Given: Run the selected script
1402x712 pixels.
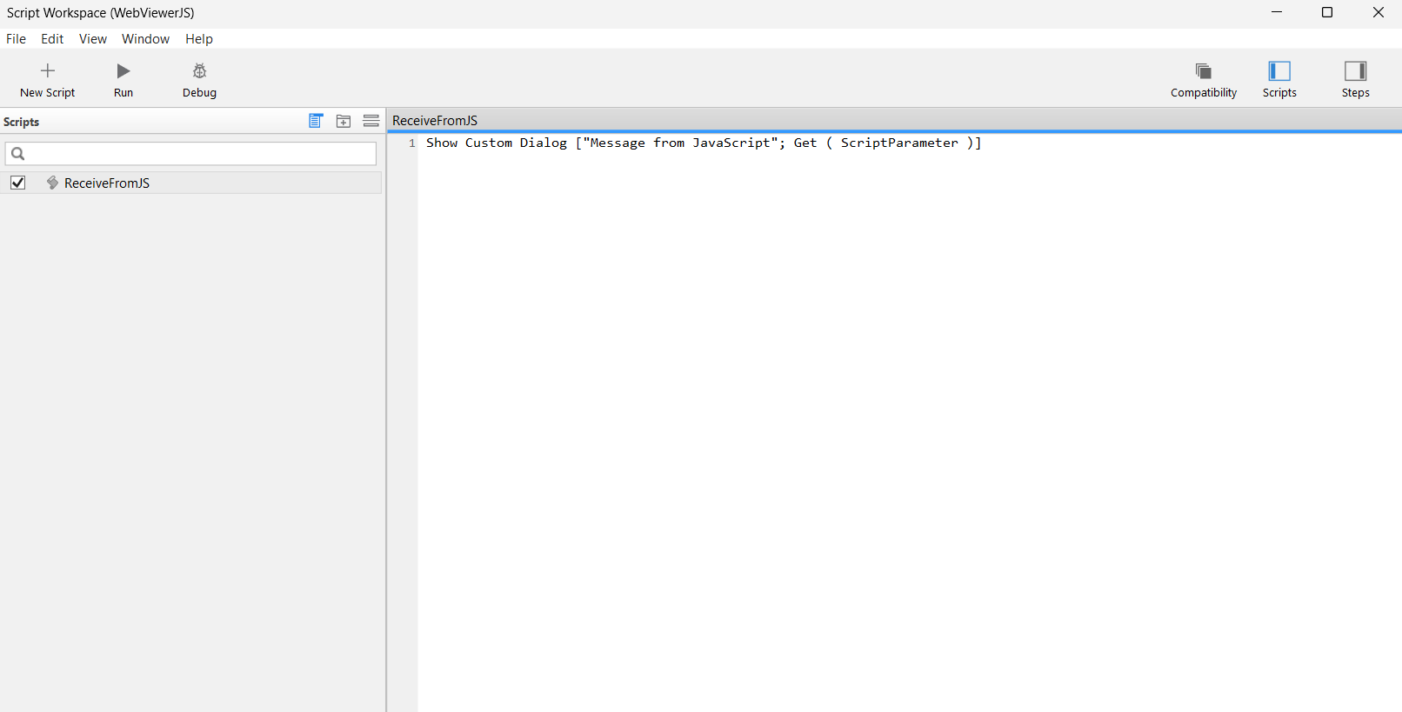Looking at the screenshot, I should (x=124, y=80).
